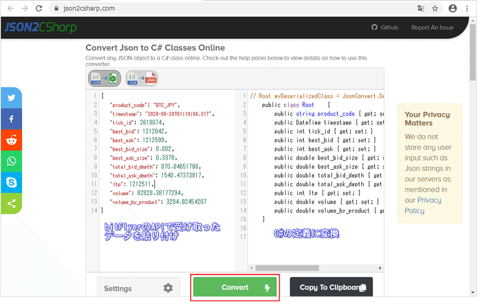Select the JSON to C# converter tab
The height and width of the screenshot is (303, 477).
(105, 79)
